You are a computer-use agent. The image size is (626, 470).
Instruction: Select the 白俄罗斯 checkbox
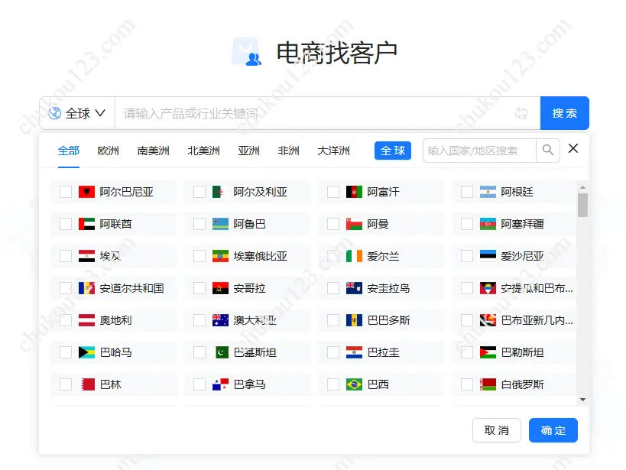467,384
